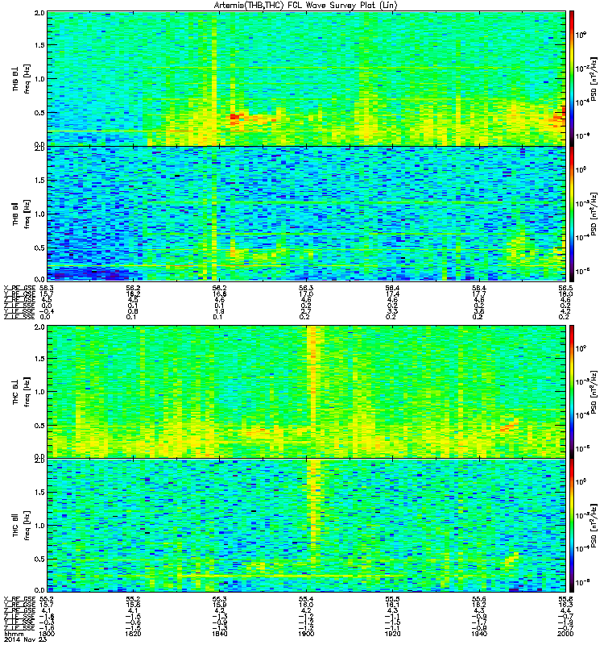Click the '1.0' frequency tick of the THB B-parallel panel
The image size is (604, 645).
pos(39,214)
